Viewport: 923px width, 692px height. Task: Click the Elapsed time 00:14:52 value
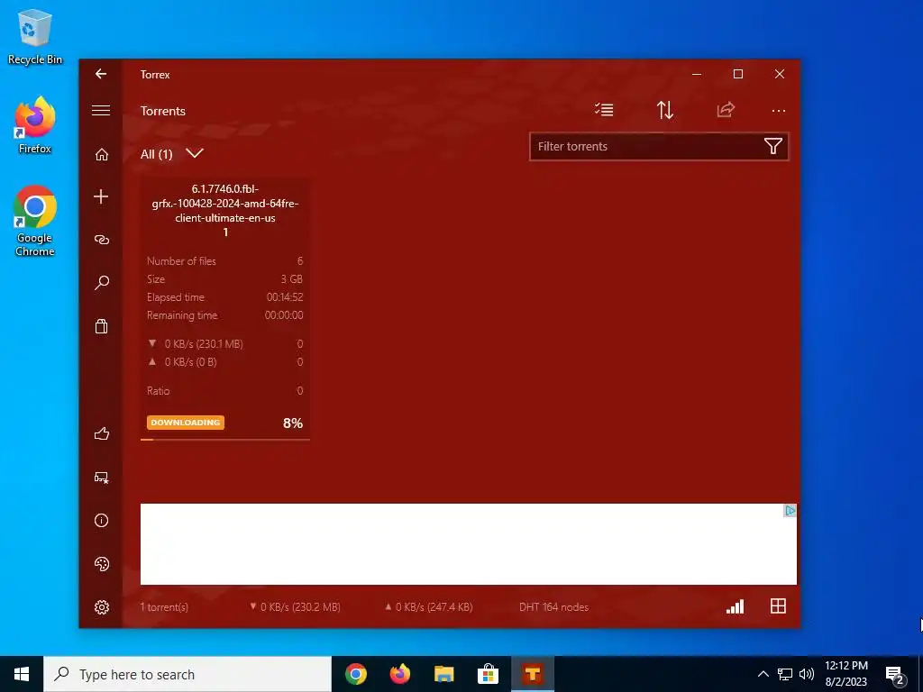pos(285,297)
